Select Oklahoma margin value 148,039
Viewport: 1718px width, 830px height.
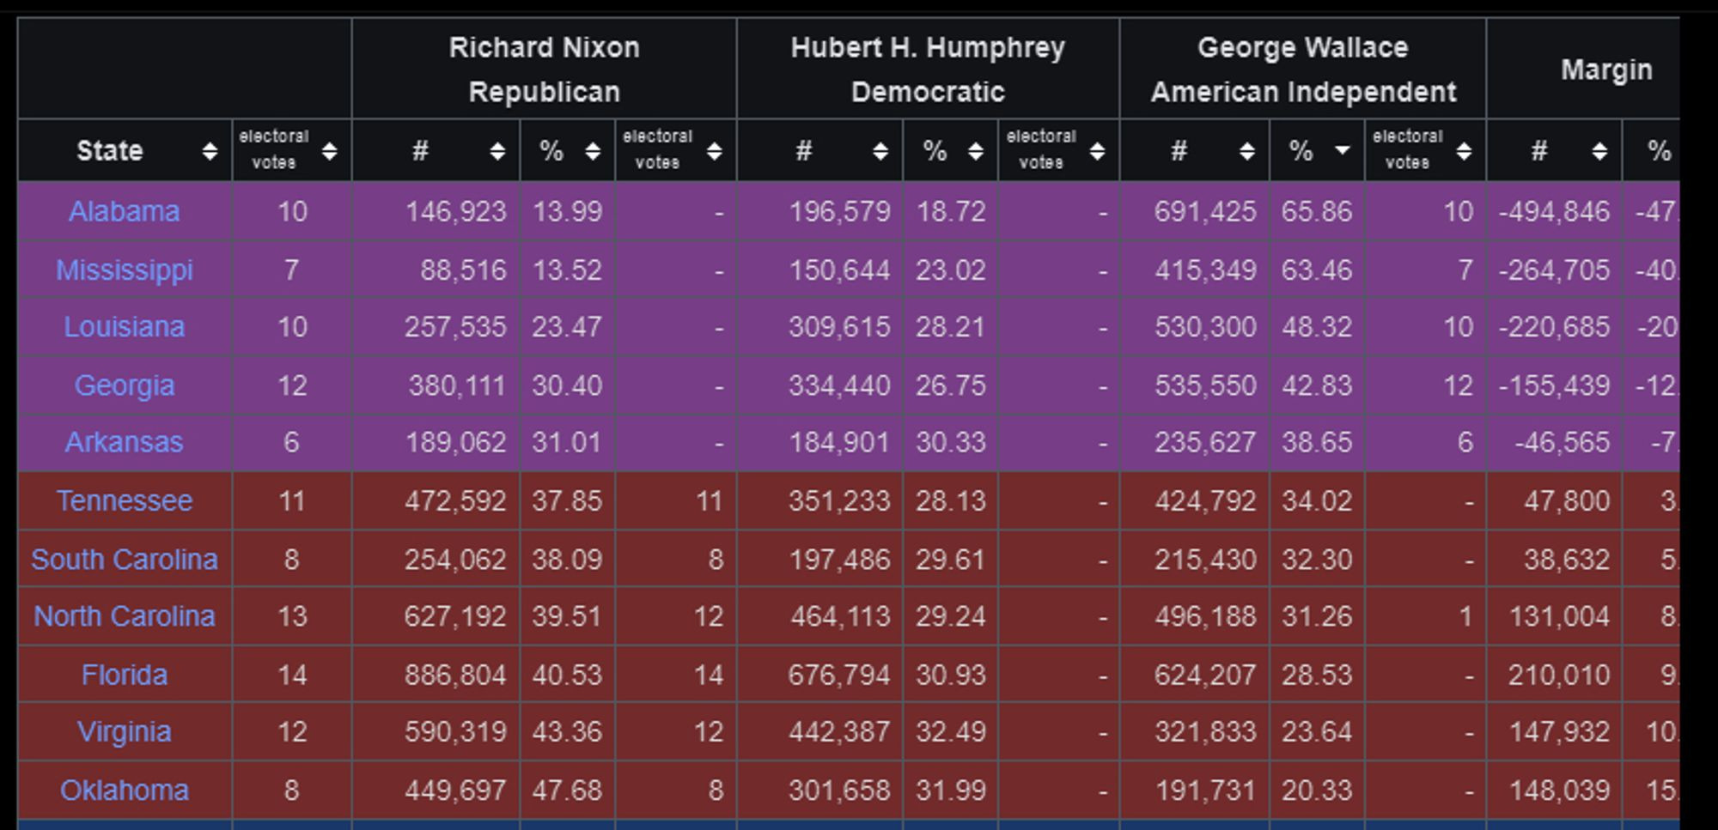click(1559, 790)
